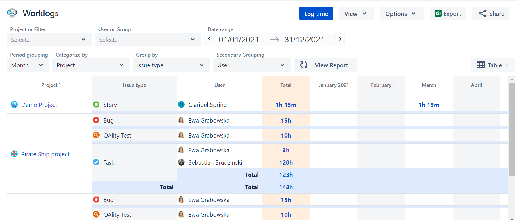Open the Project or Filter dropdown
The image size is (518, 221).
pyautogui.click(x=49, y=40)
